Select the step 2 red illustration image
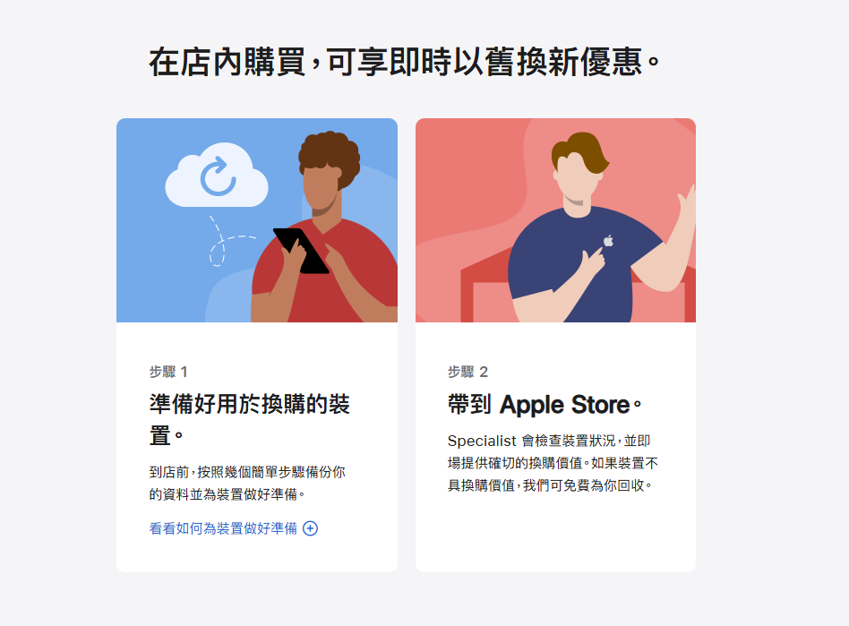 point(555,220)
